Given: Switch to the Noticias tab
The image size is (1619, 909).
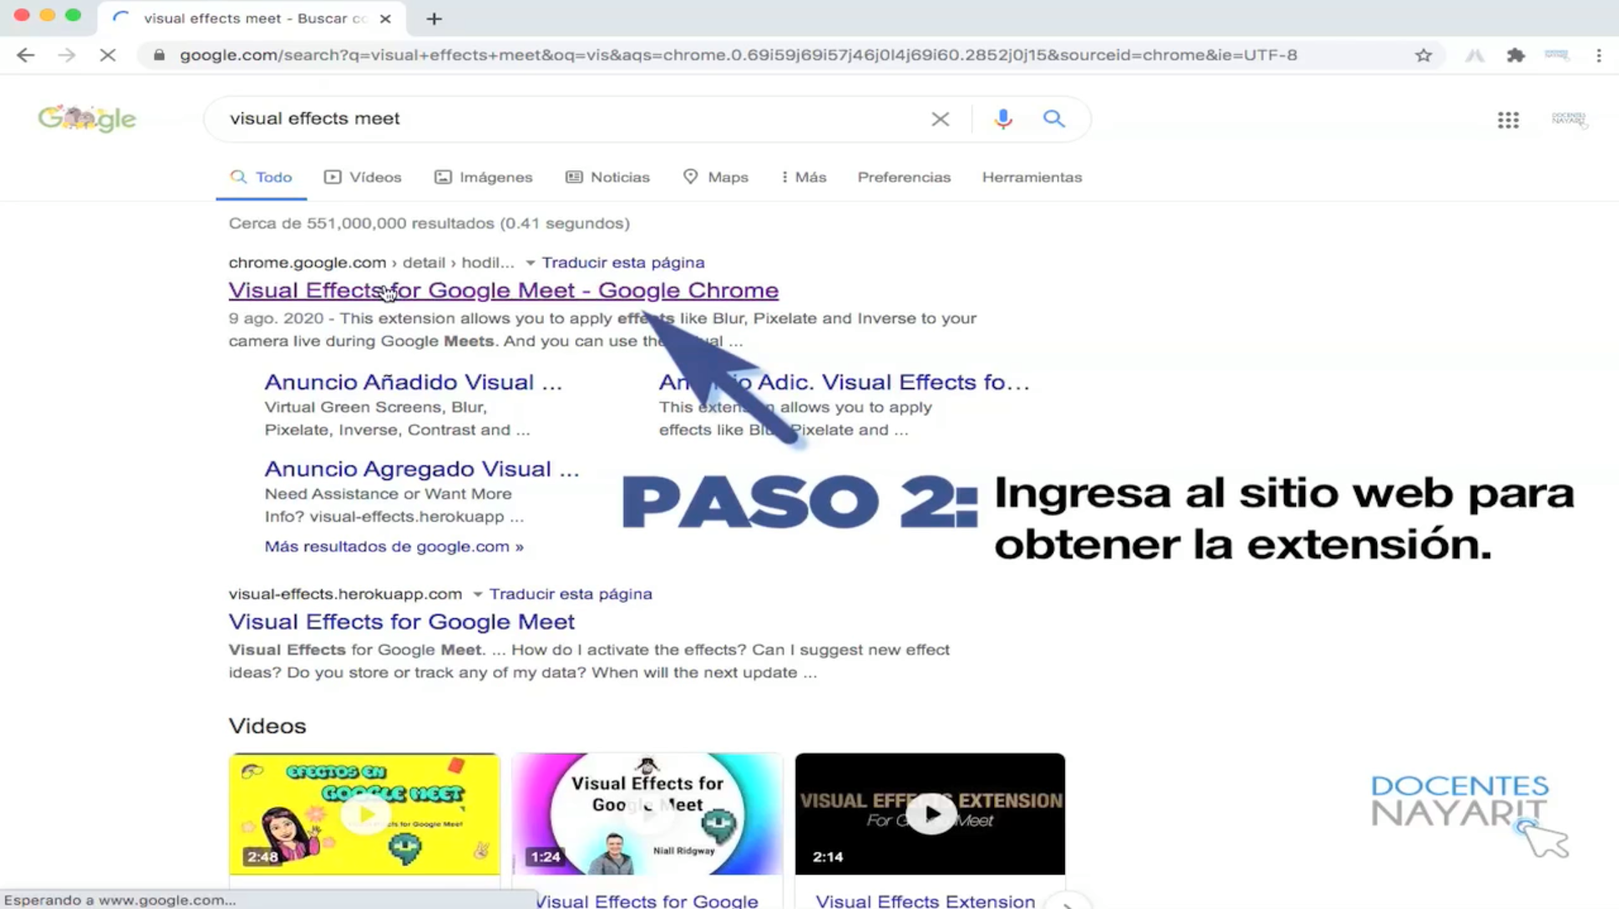Looking at the screenshot, I should 608,177.
